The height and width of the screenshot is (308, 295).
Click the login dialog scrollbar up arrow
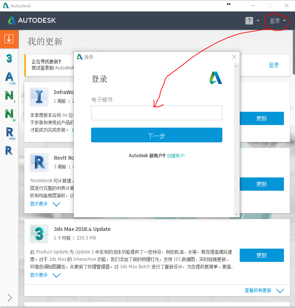coord(236,66)
